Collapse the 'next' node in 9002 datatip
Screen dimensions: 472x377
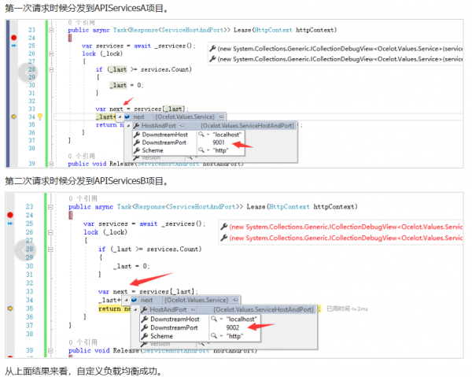[127, 300]
